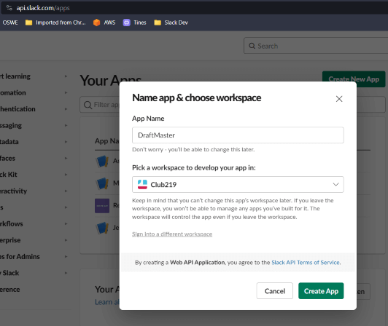
Task: Open the 'erprise' sidebar menu item
Action: tap(10, 240)
